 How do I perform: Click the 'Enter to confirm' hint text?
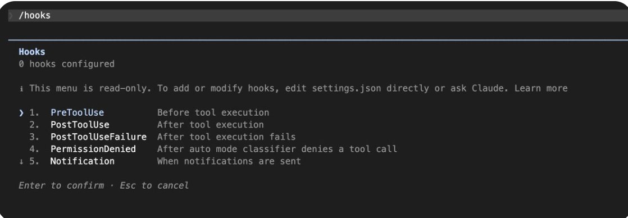point(61,185)
